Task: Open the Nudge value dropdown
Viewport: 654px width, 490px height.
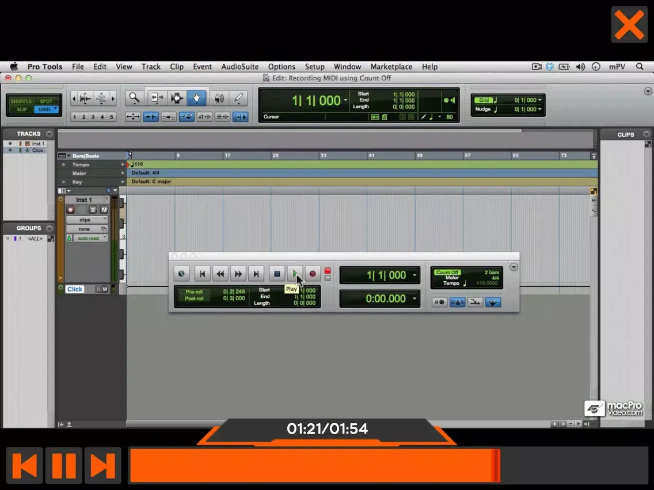Action: 539,109
